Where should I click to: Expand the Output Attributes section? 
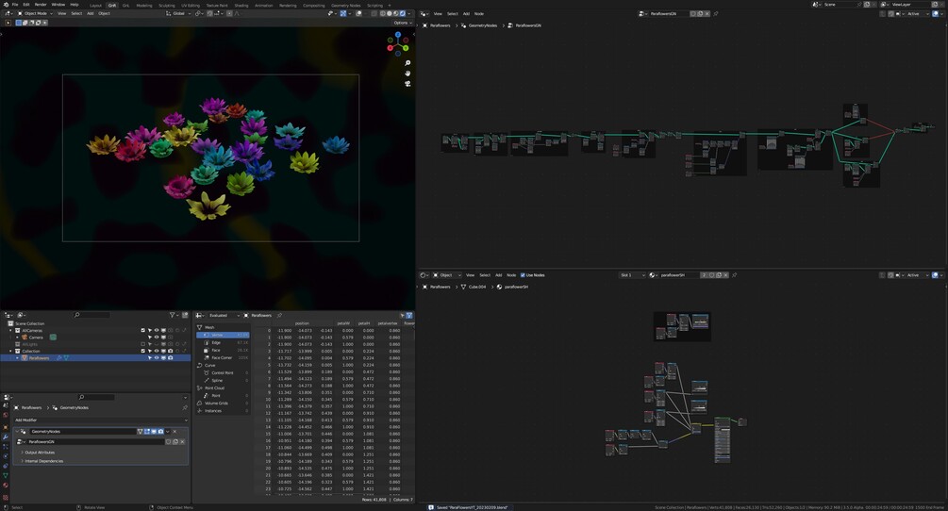point(40,453)
